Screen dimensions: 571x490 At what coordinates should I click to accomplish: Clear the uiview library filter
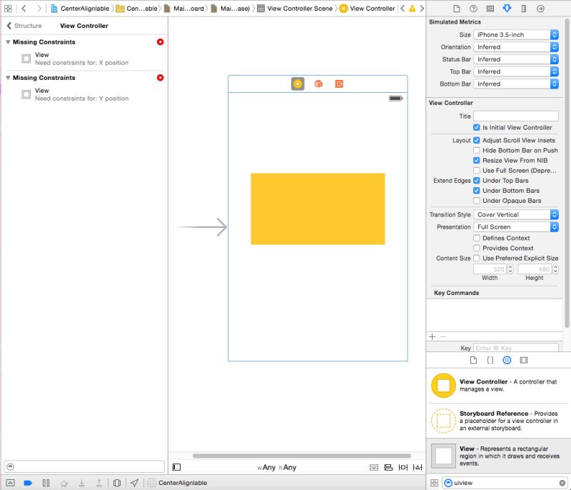(562, 483)
